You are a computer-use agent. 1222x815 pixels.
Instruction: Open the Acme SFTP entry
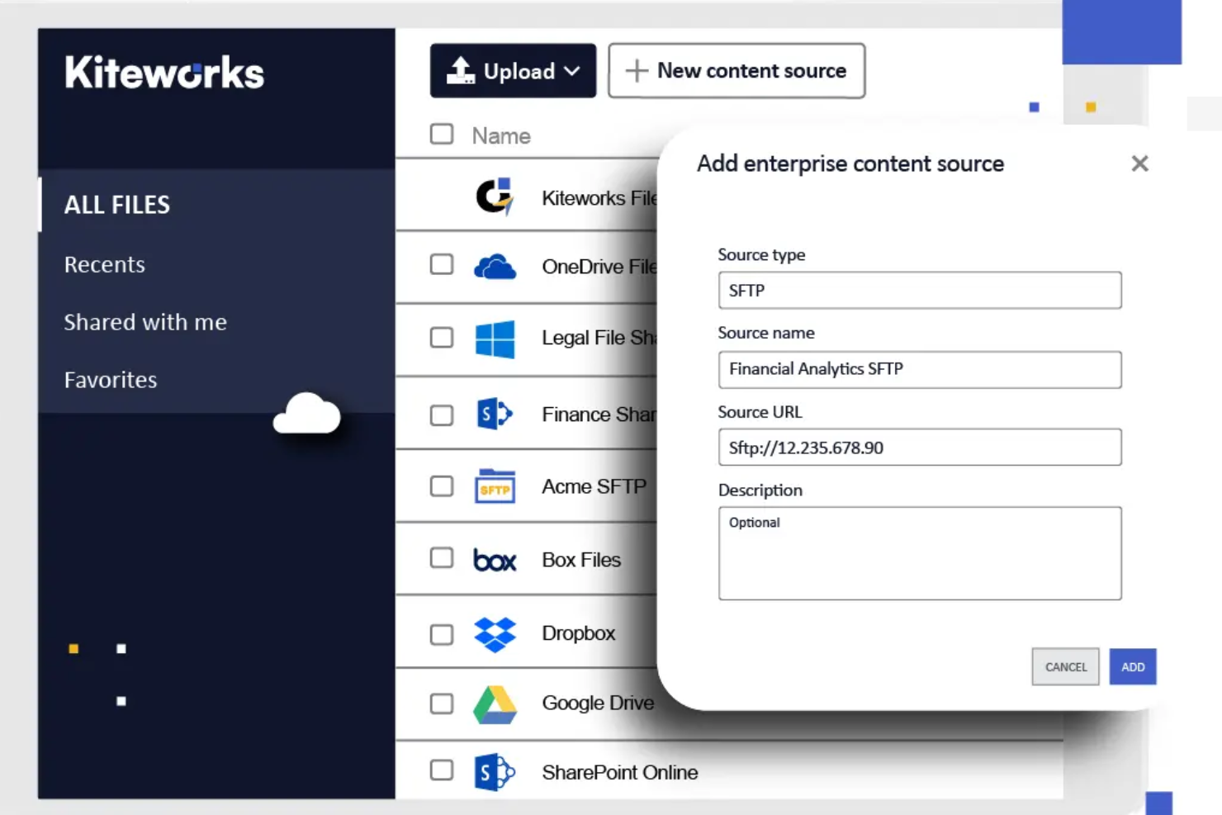click(594, 486)
